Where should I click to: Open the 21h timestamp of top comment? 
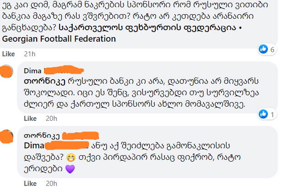click(x=30, y=54)
